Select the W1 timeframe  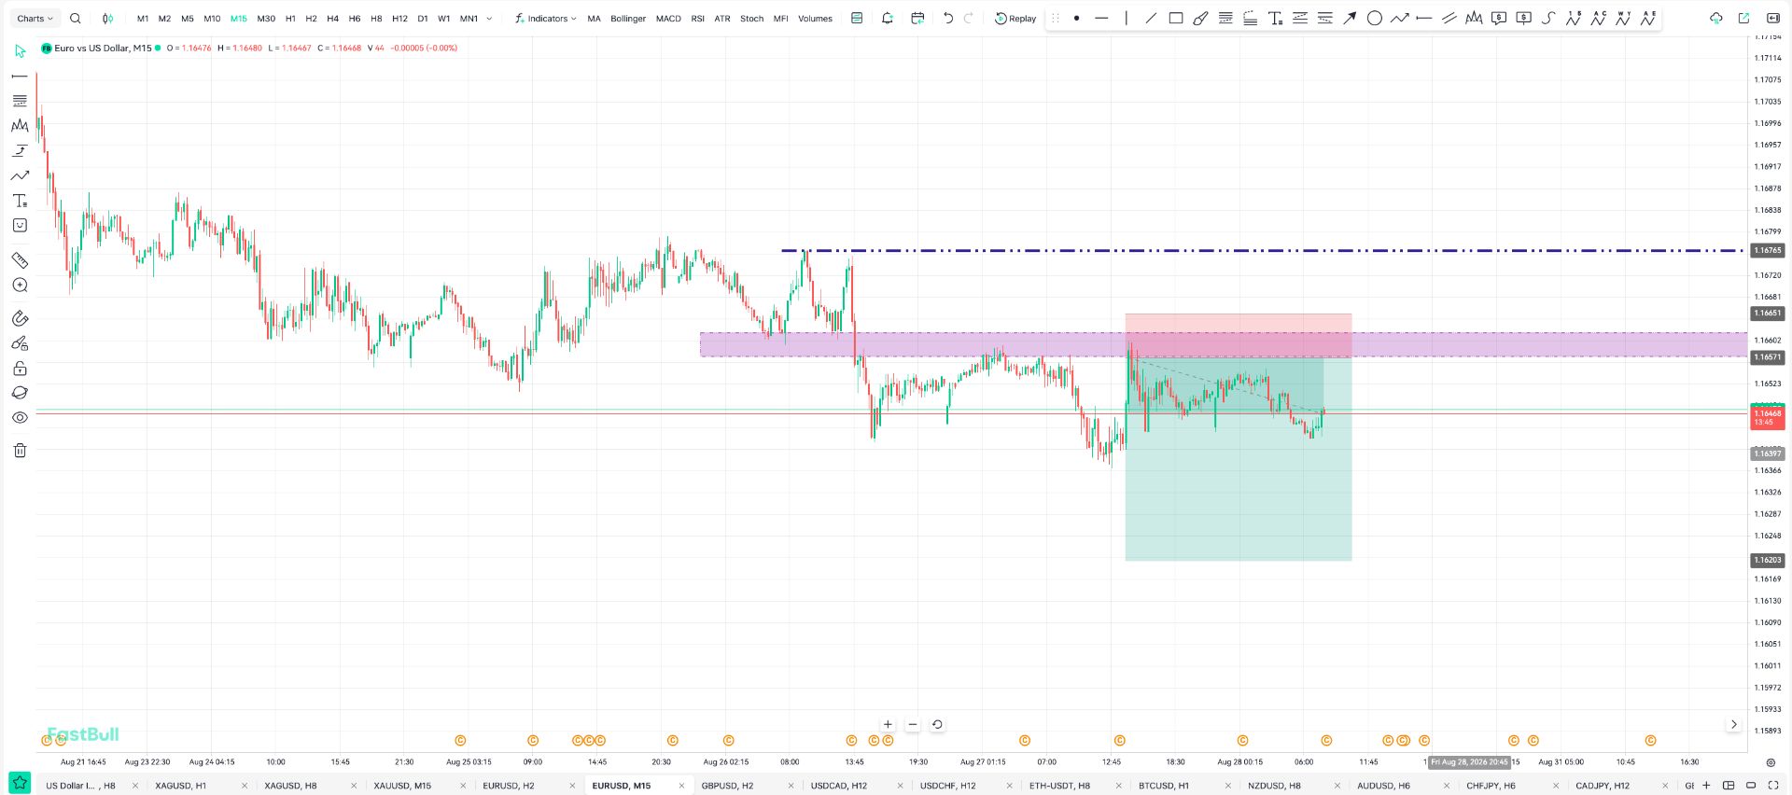click(444, 19)
